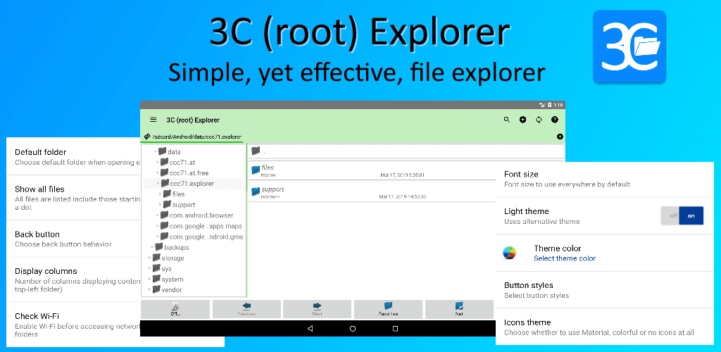
Task: Click the plus icon on the path bar
Action: (x=560, y=137)
